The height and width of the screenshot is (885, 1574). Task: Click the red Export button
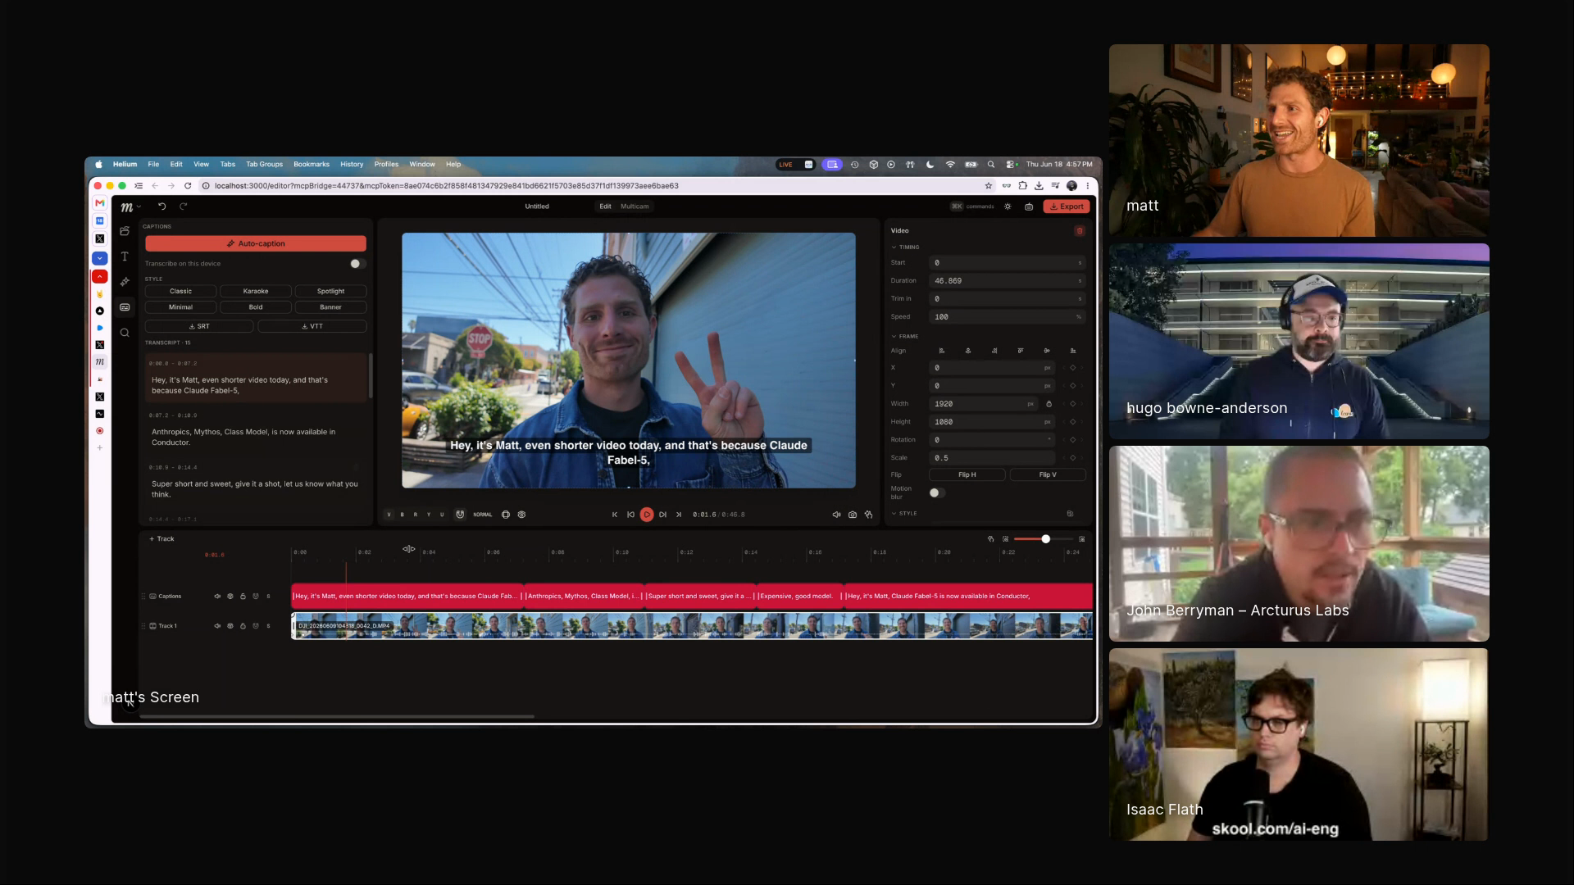tap(1067, 206)
